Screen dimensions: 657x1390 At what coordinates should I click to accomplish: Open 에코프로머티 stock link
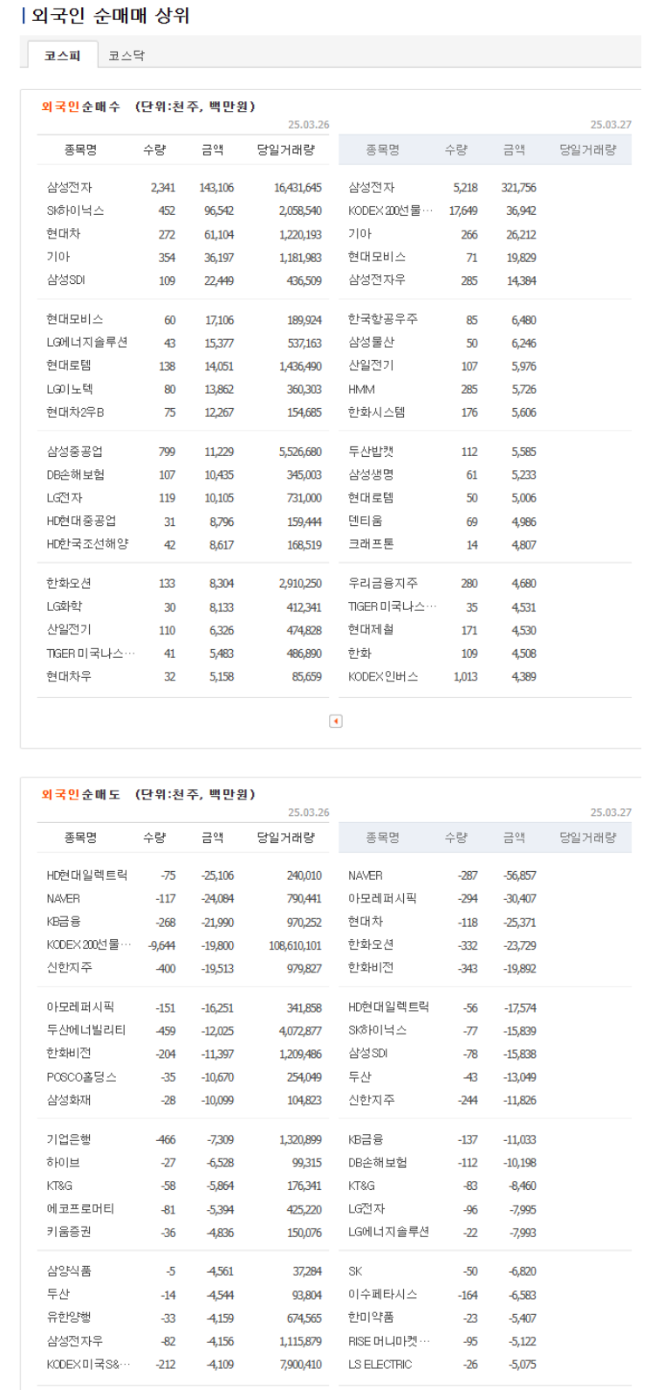80,1208
